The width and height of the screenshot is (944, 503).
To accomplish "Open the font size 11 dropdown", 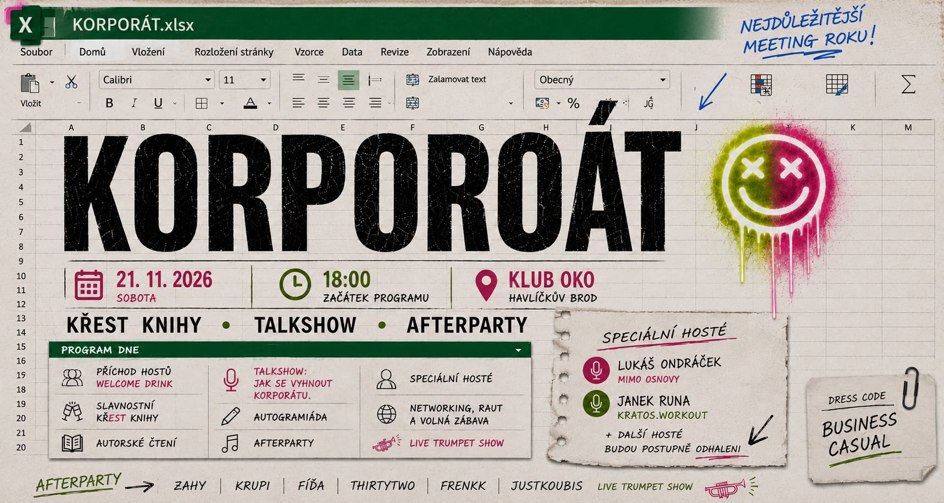I will (x=245, y=80).
